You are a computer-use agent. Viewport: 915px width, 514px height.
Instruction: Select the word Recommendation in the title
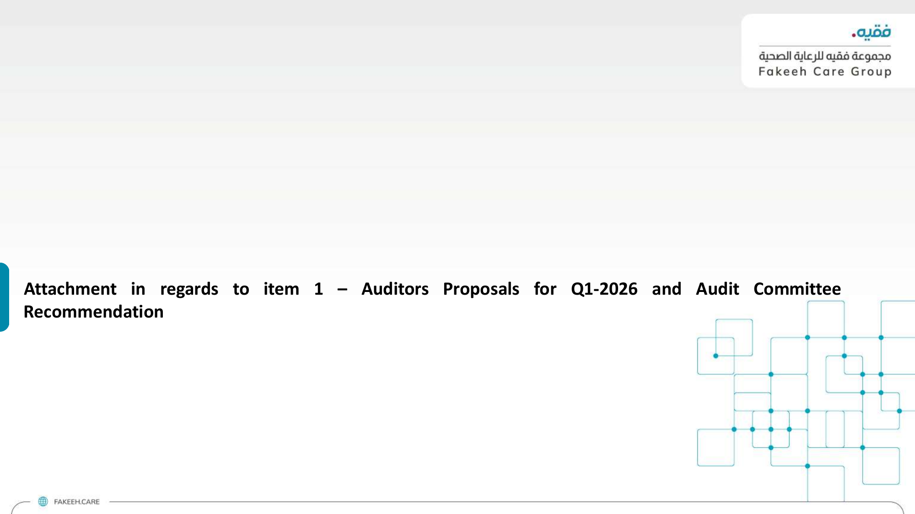click(94, 312)
